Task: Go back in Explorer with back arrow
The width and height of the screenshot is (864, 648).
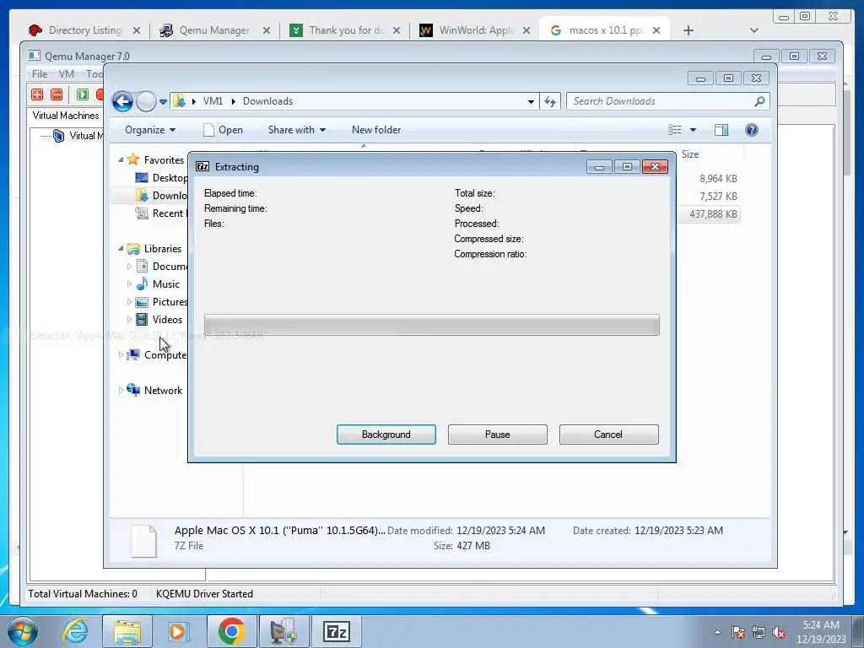Action: (x=122, y=101)
